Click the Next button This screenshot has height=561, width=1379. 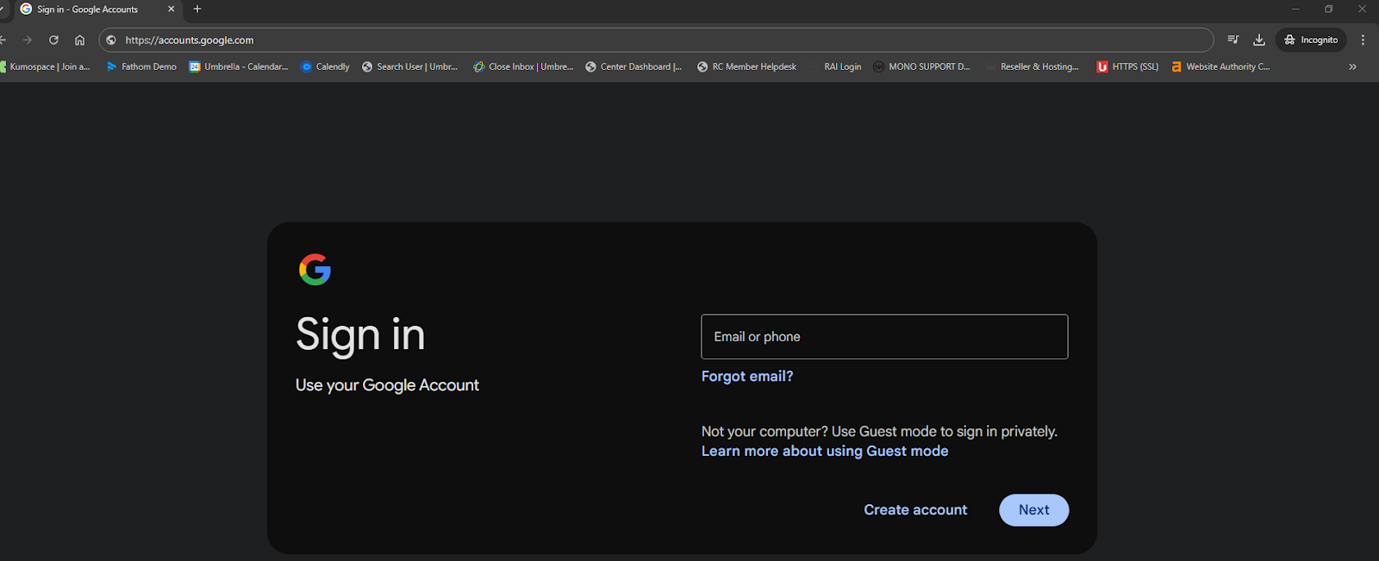click(1034, 510)
